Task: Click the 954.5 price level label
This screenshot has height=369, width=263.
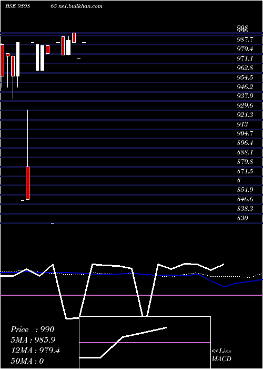Action: 245,77
